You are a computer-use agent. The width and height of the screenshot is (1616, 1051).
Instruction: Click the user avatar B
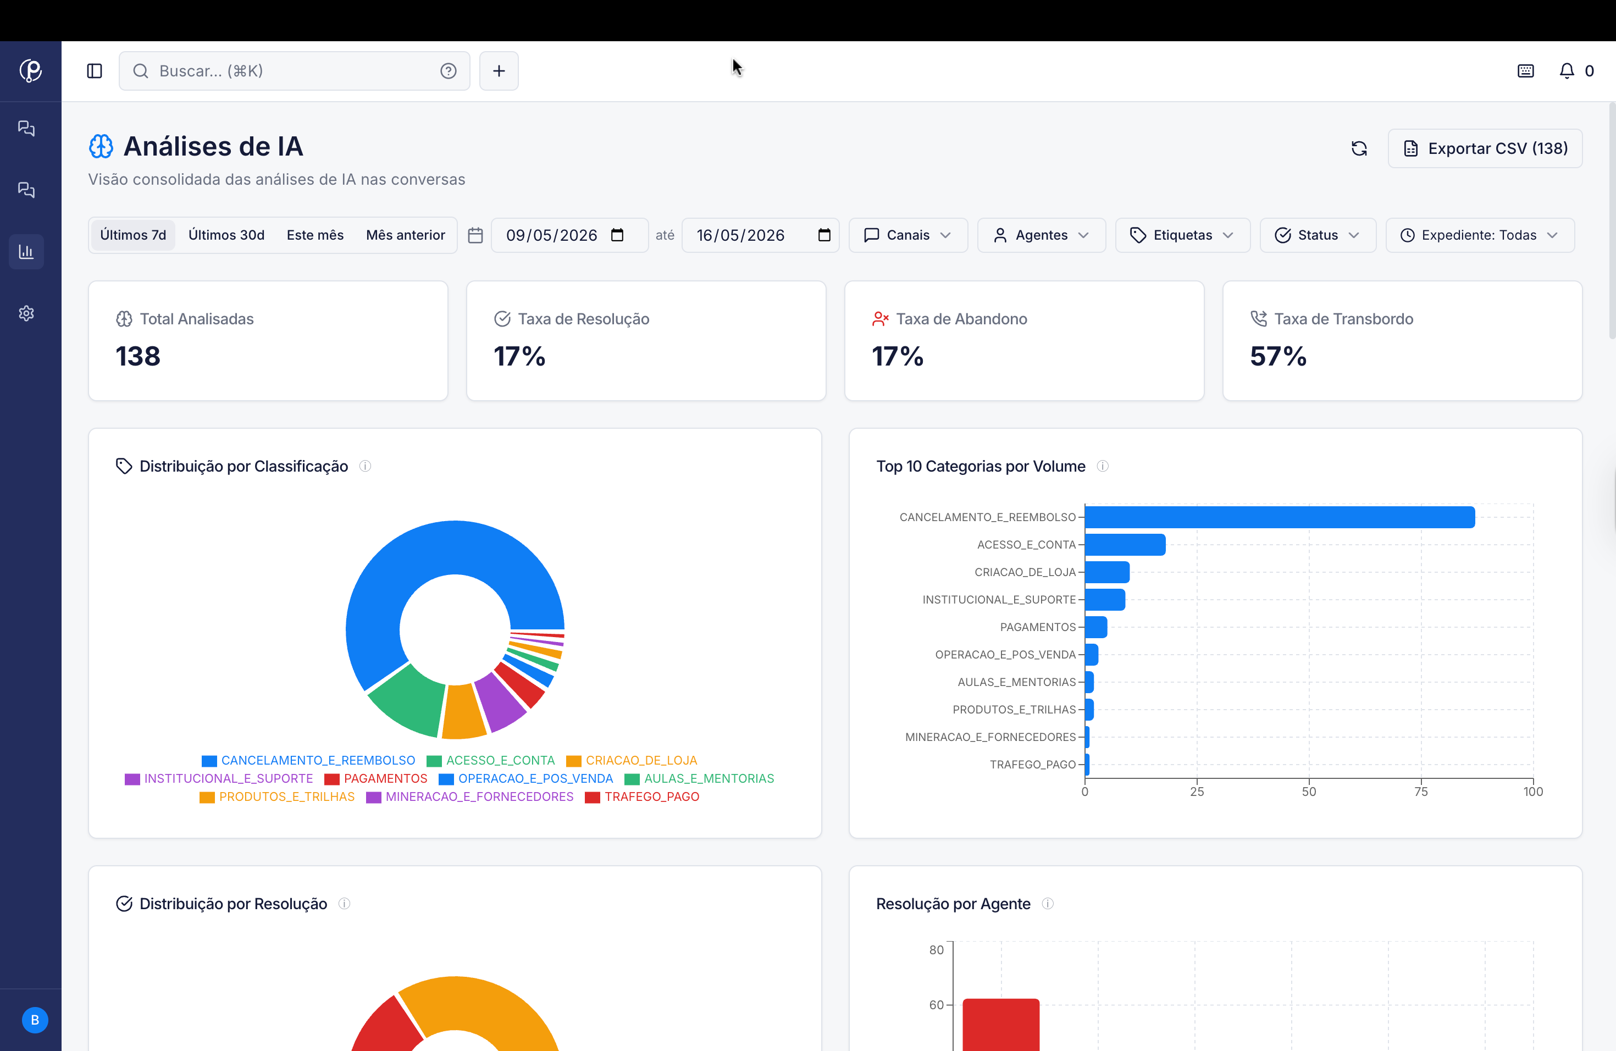click(x=35, y=1020)
